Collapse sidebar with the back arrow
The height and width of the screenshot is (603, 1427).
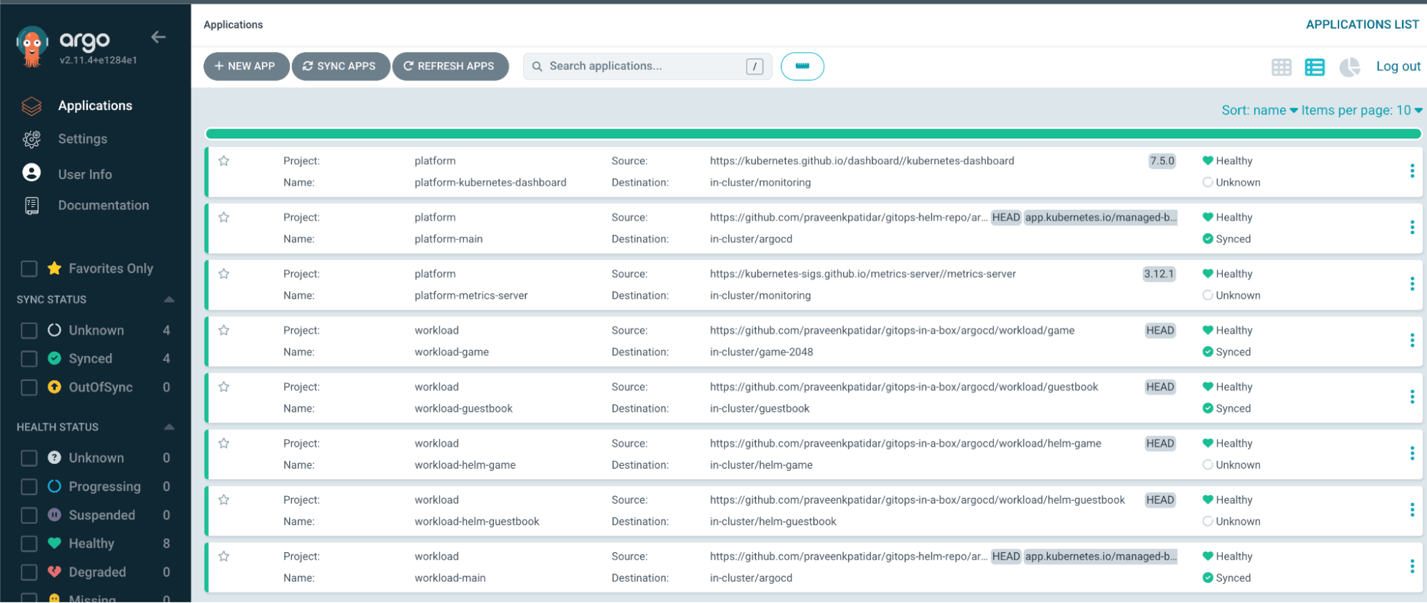(158, 37)
